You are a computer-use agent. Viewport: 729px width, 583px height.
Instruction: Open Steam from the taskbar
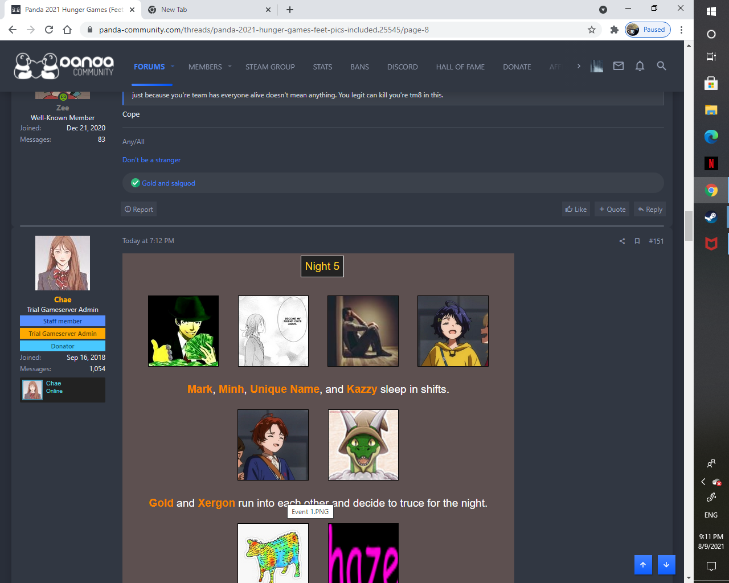click(711, 217)
